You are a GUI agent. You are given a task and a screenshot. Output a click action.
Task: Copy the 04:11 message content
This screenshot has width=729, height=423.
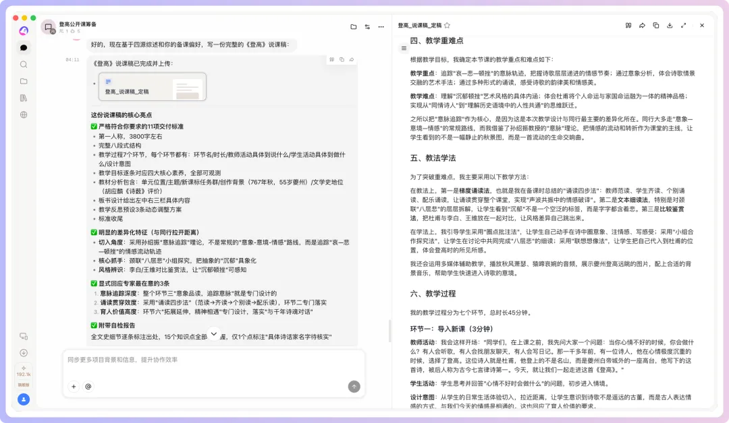[x=342, y=59]
